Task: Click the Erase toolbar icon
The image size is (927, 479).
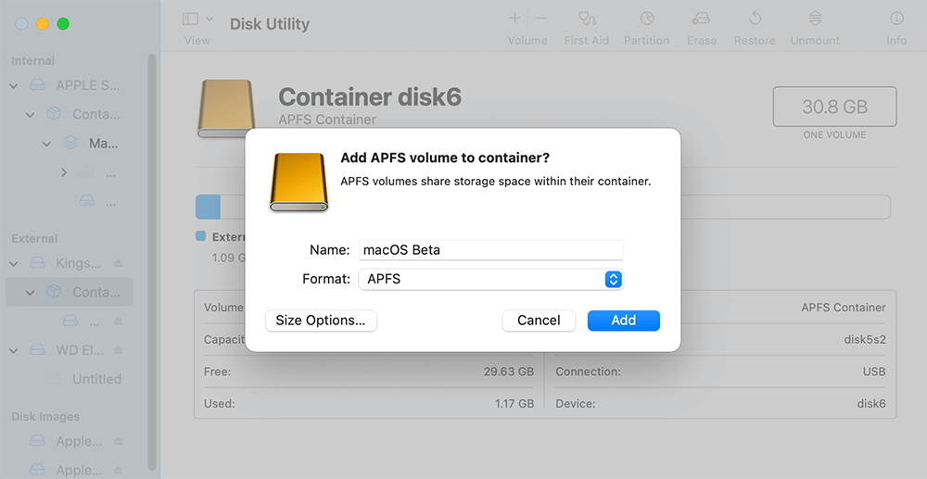Action: (x=702, y=19)
